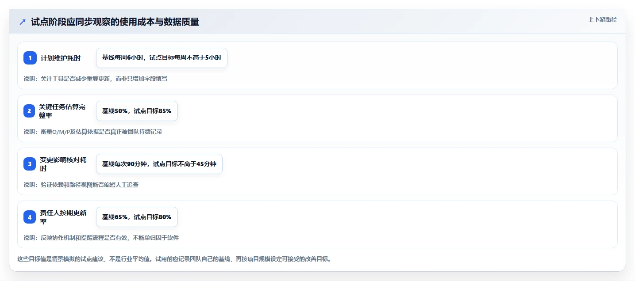This screenshot has width=635, height=281.
Task: Select the 计划维护耗时 metric label
Action: pos(61,58)
